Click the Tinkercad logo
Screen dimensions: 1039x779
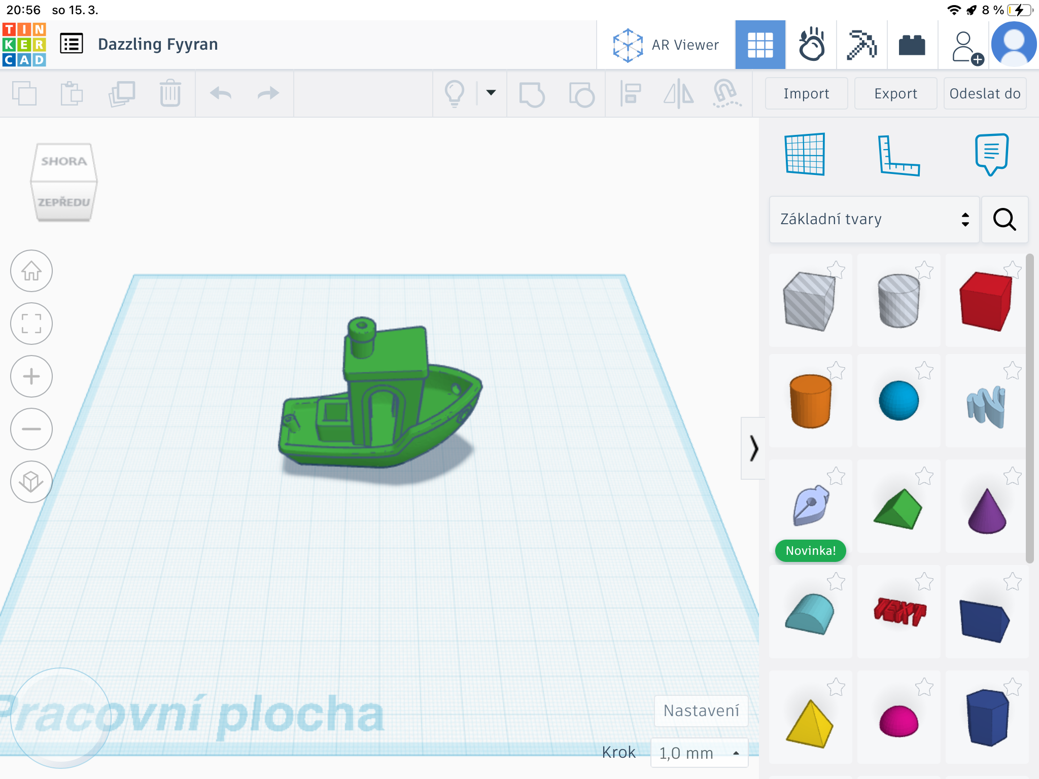pos(24,44)
